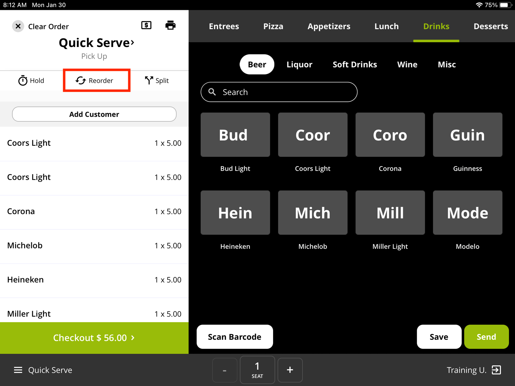This screenshot has height=386, width=515.
Task: Log out via Training U. exit icon
Action: 496,370
